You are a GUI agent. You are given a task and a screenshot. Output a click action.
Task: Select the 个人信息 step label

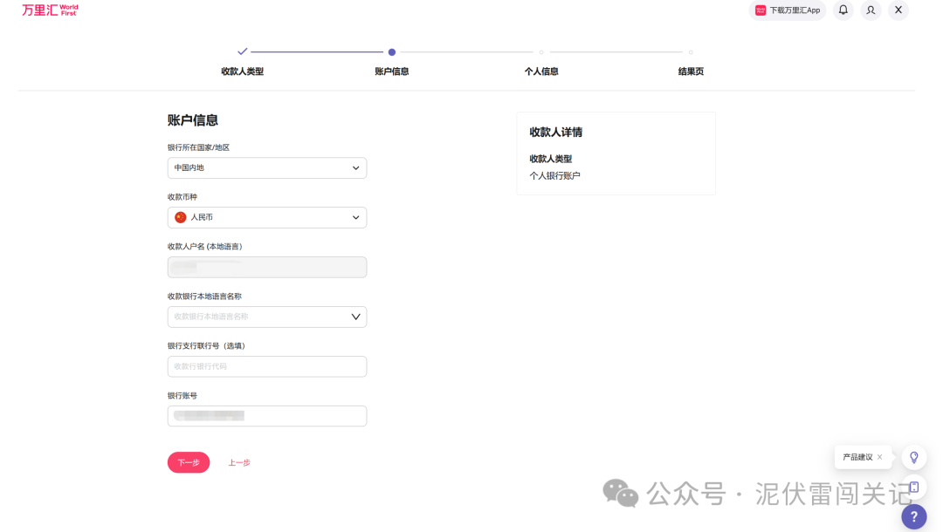tap(541, 71)
